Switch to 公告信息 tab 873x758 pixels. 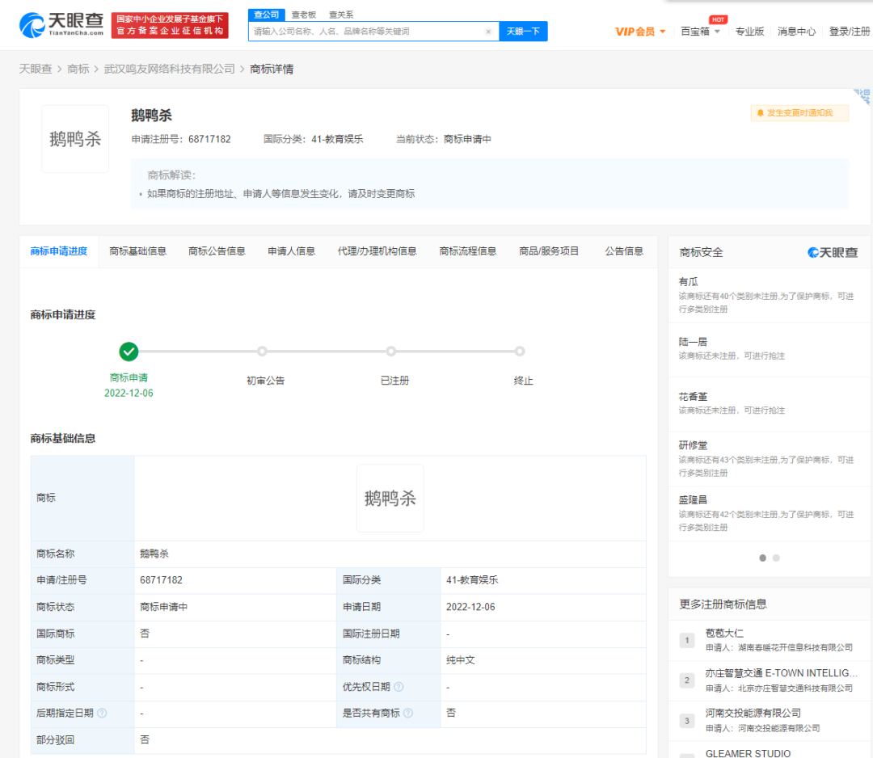pos(624,251)
